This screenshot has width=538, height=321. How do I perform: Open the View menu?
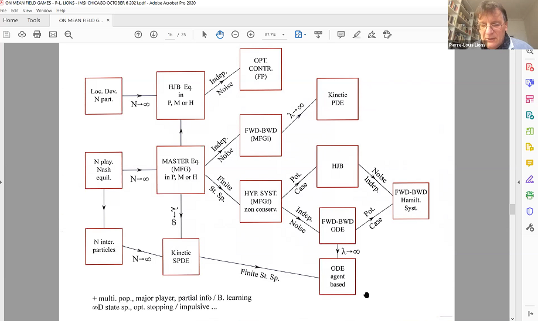(x=28, y=11)
